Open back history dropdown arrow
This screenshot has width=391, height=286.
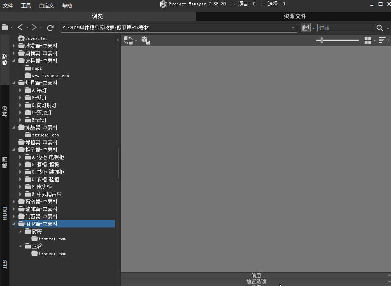pos(27,28)
